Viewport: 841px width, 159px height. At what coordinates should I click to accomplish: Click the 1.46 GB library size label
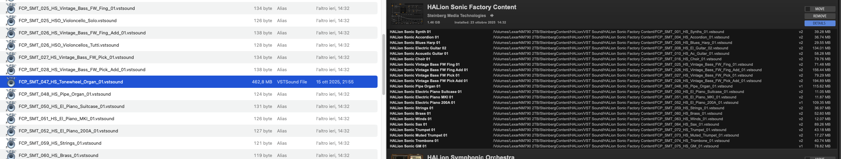(433, 22)
